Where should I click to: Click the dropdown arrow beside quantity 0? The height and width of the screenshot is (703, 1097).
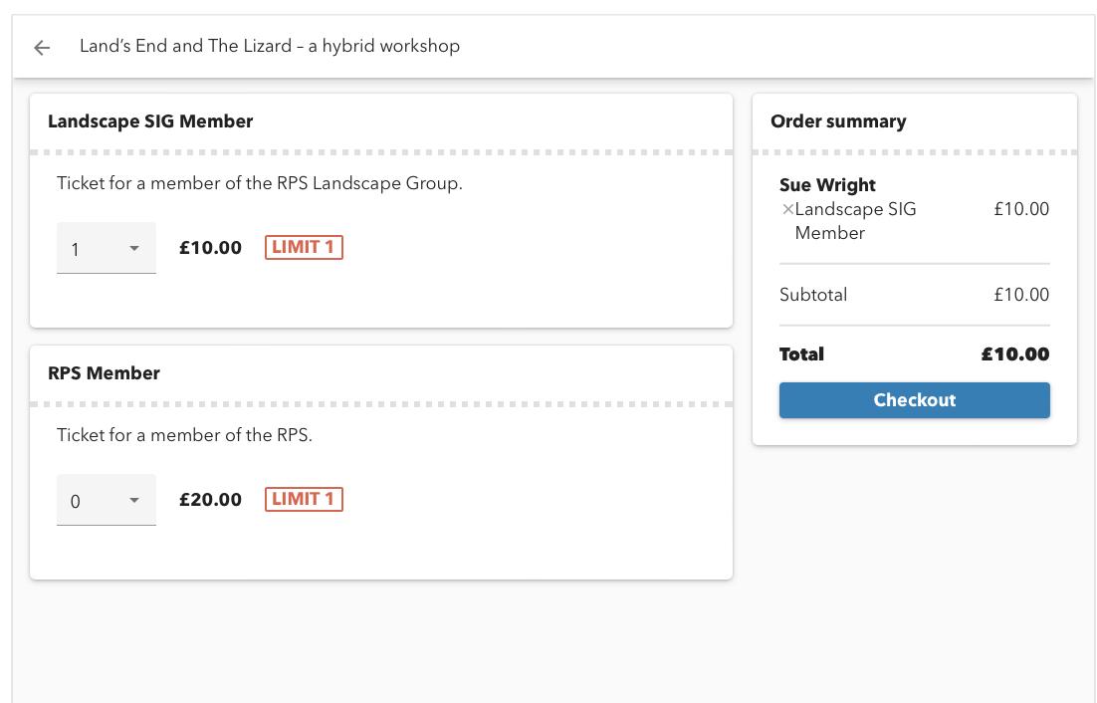tap(134, 500)
